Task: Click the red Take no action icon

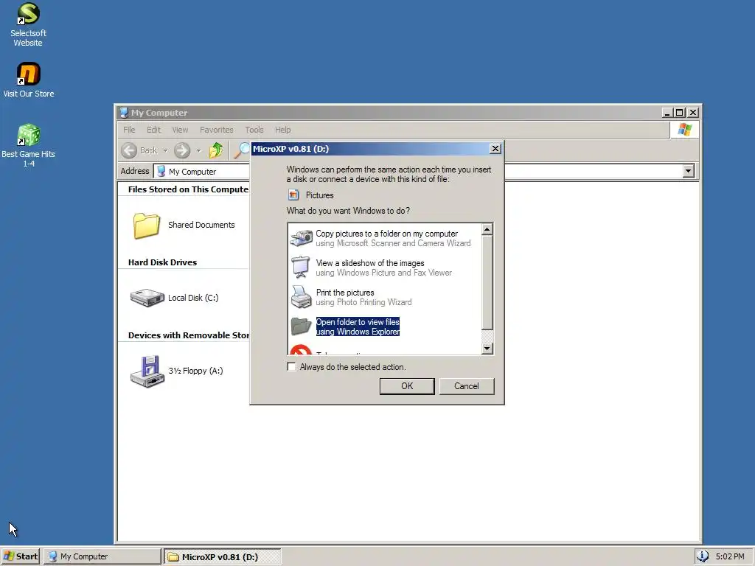Action: pos(301,350)
